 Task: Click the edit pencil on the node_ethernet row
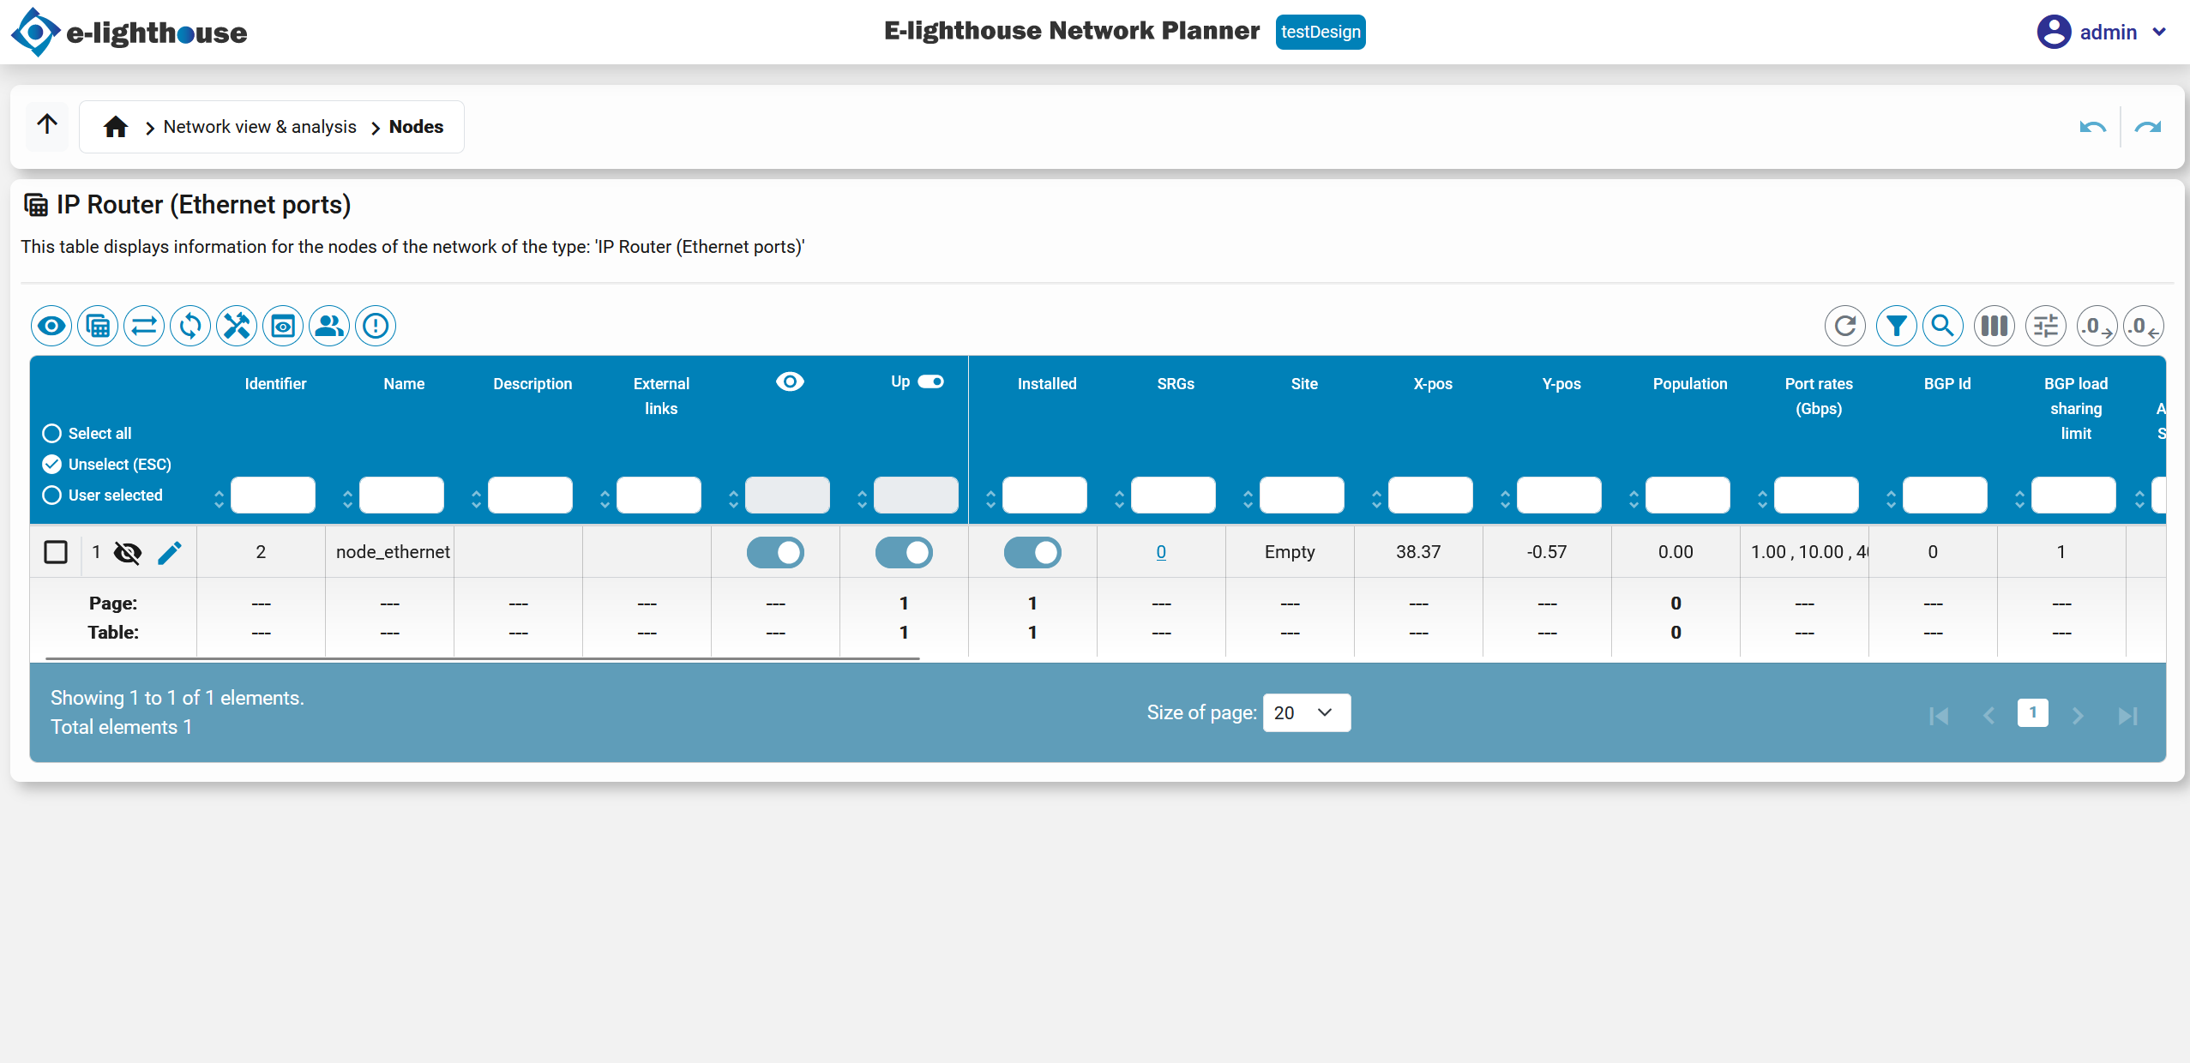pyautogui.click(x=171, y=553)
